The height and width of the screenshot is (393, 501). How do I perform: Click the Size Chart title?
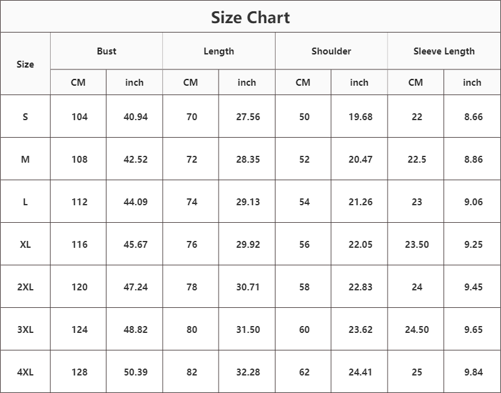point(250,18)
